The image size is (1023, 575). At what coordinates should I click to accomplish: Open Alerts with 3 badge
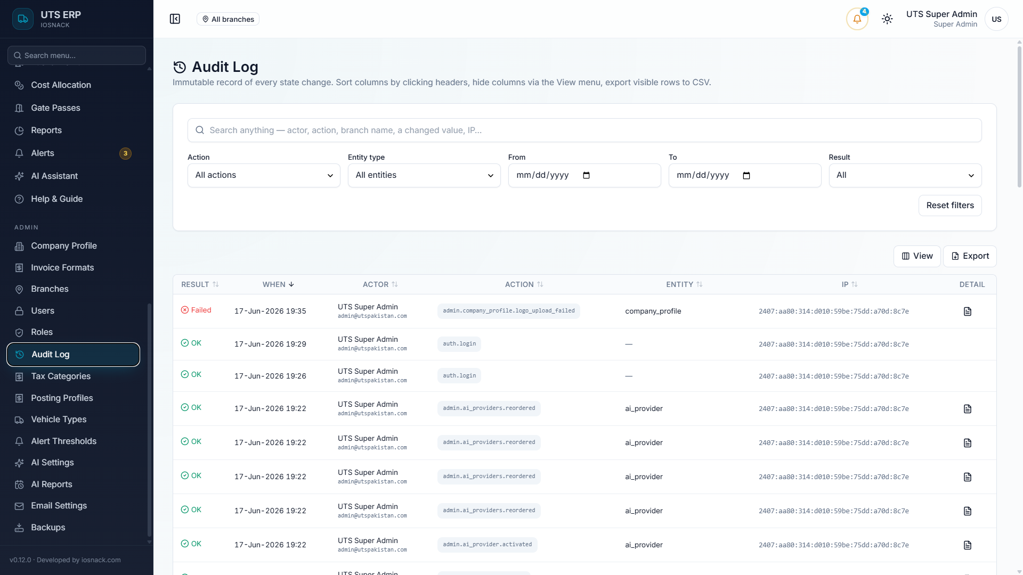pos(74,153)
